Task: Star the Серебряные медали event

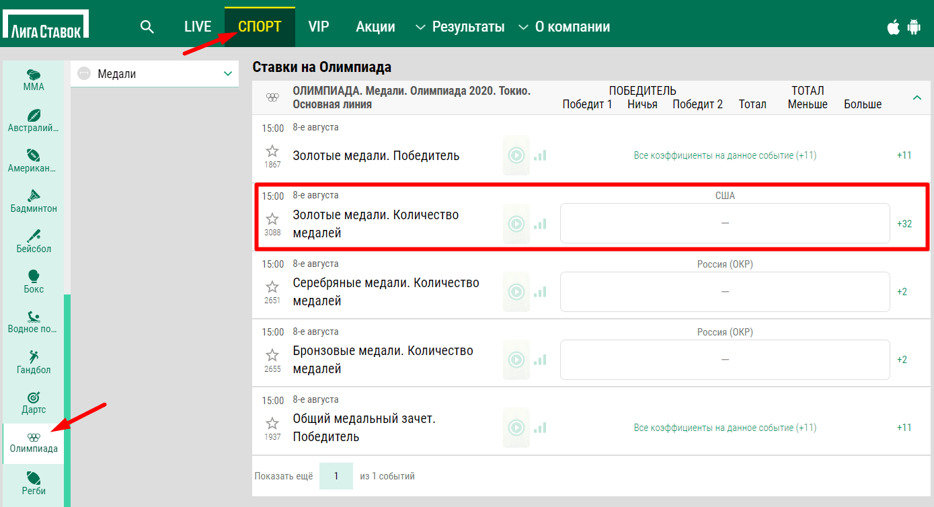Action: 272,287
